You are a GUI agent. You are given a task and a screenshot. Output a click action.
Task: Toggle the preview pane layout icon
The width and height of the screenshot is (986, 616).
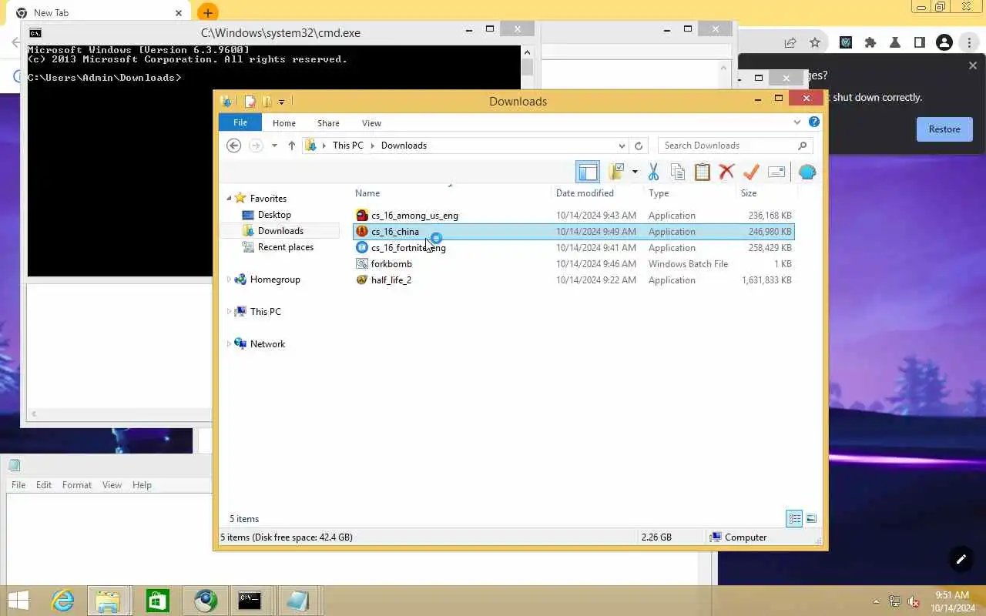588,172
